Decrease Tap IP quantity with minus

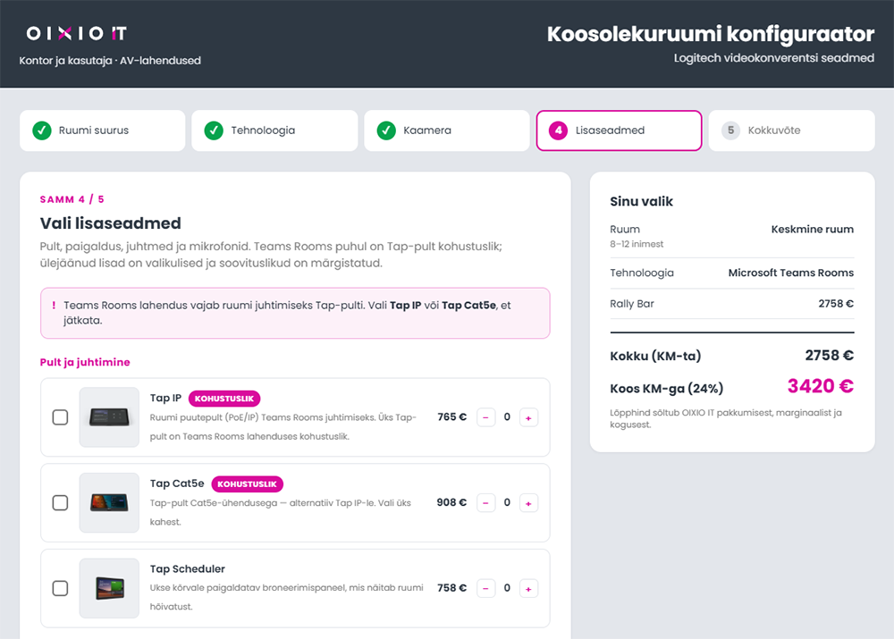click(485, 418)
